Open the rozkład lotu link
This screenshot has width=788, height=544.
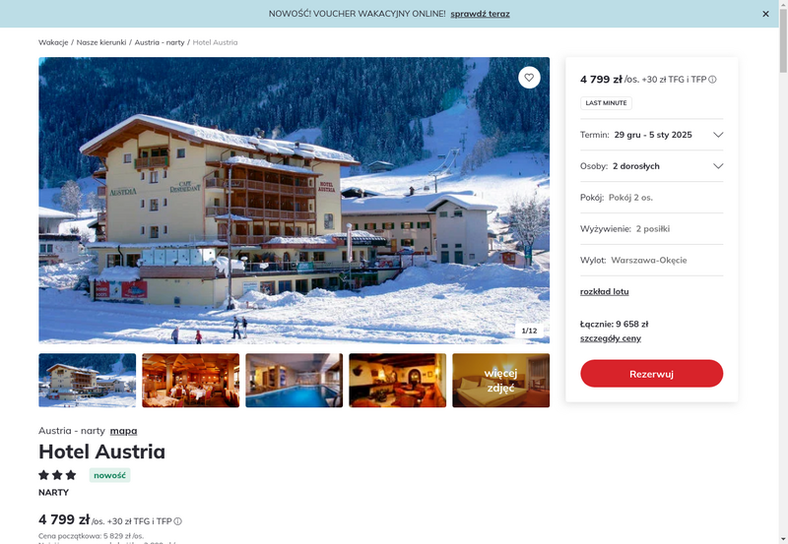tap(604, 291)
